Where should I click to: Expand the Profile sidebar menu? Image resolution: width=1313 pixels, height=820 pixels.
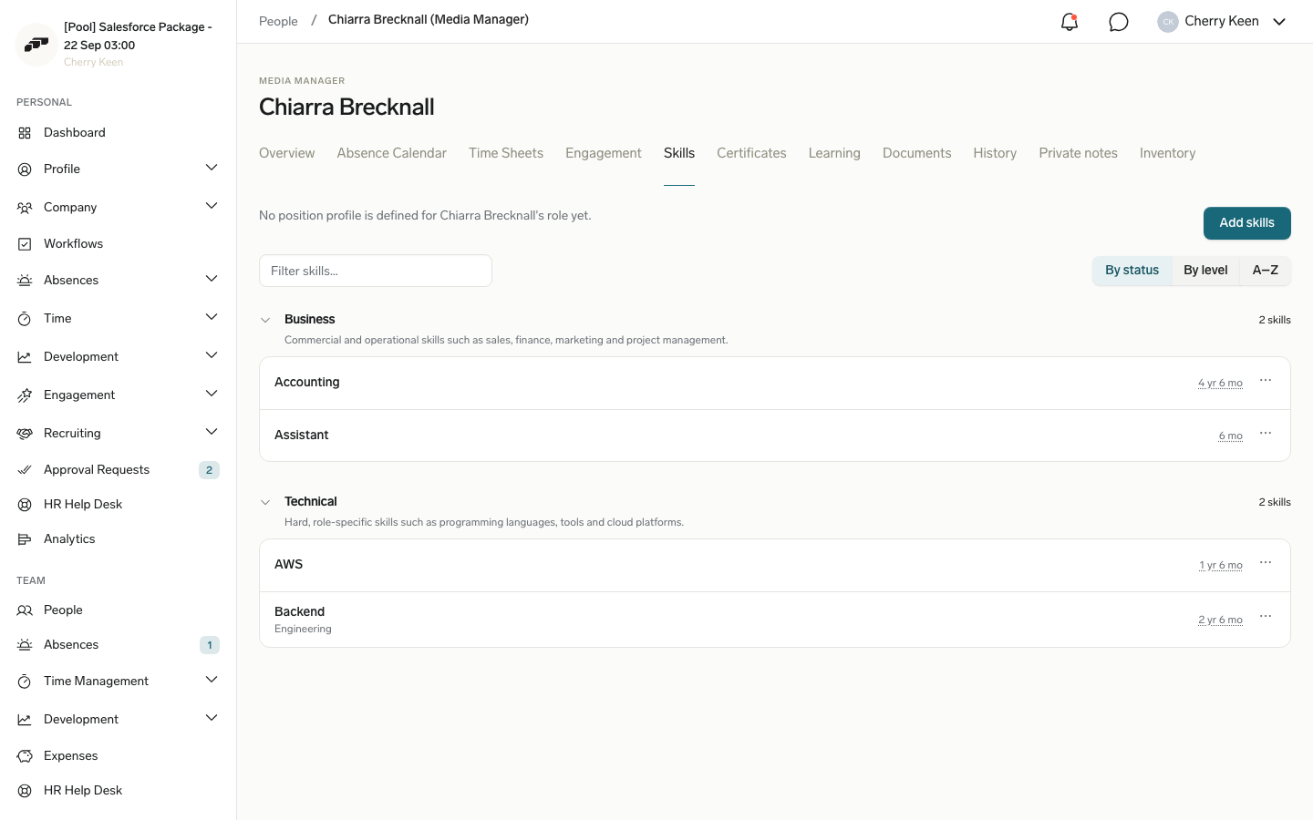coord(212,169)
